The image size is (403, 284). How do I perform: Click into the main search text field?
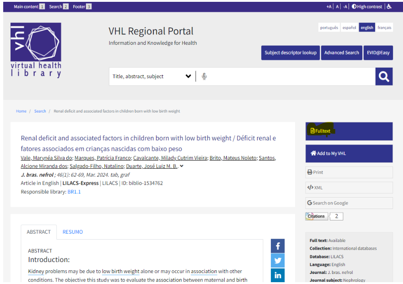pyautogui.click(x=290, y=76)
